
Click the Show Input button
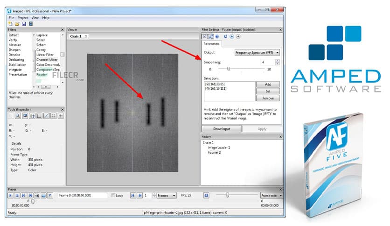point(222,129)
